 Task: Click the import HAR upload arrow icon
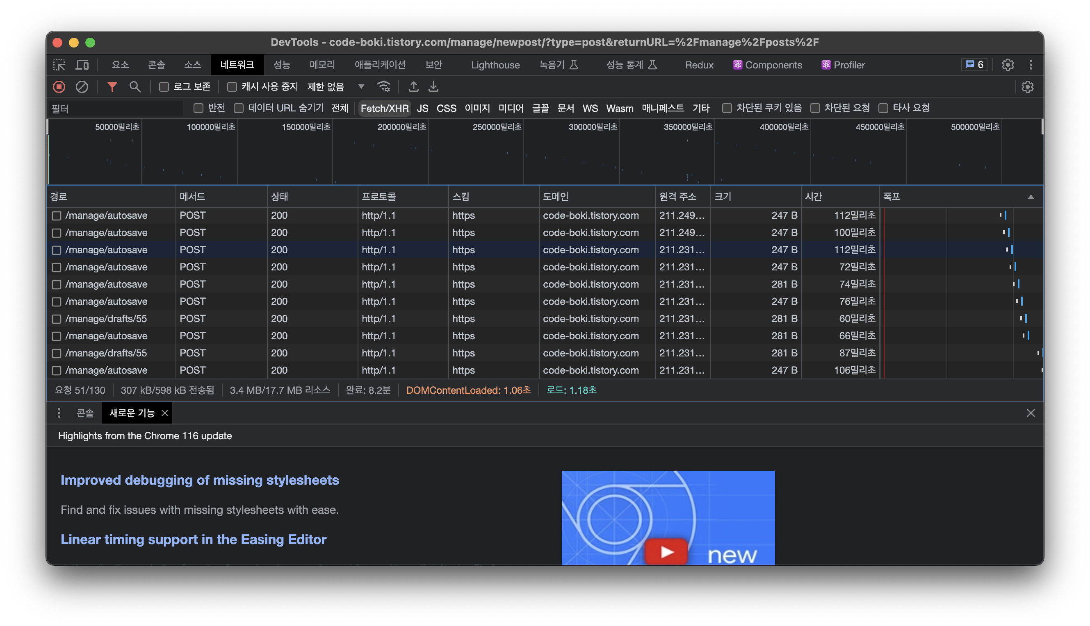click(x=413, y=87)
